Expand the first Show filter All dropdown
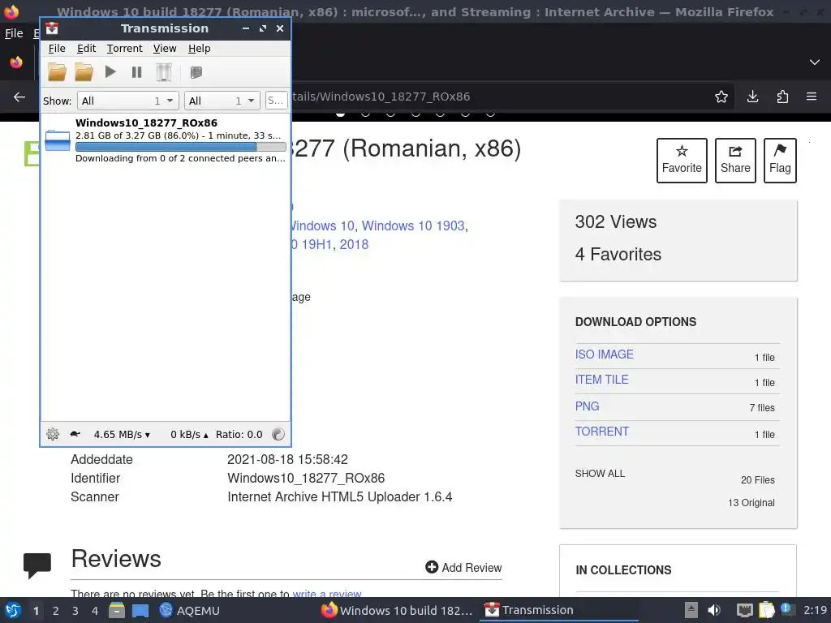831x623 pixels. (x=127, y=101)
